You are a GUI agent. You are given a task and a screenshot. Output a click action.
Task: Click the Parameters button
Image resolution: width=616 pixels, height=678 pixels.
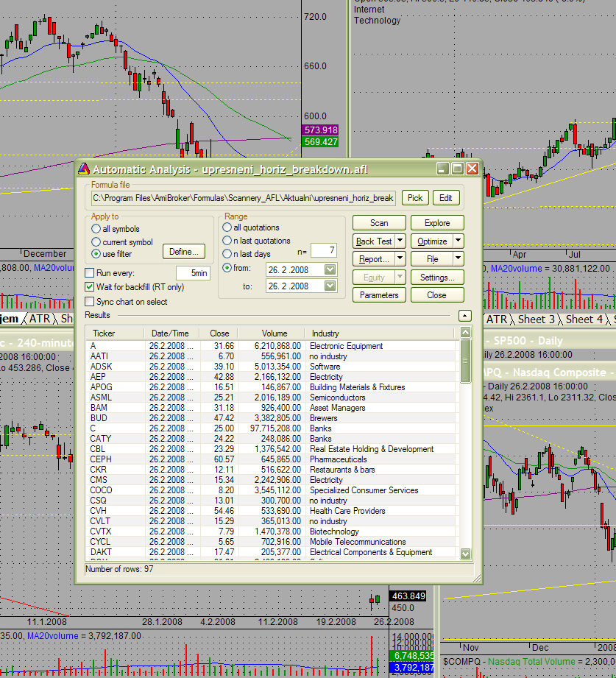coord(379,295)
